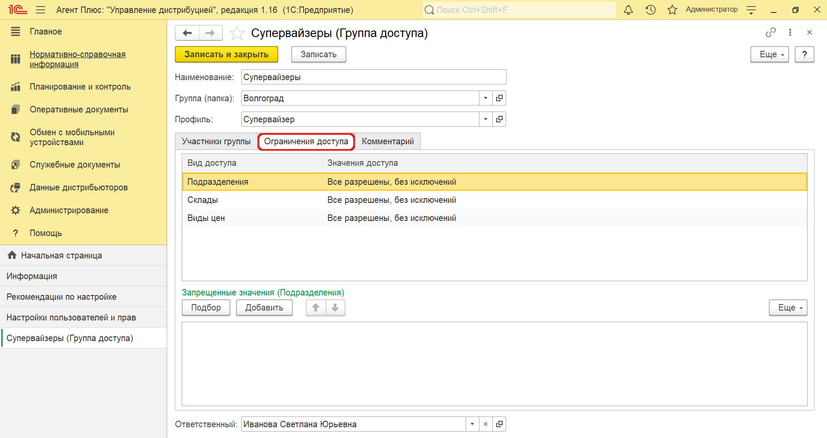Viewport: 827px width, 438px height.
Task: Click Начальная страница home icon
Action: pos(12,255)
